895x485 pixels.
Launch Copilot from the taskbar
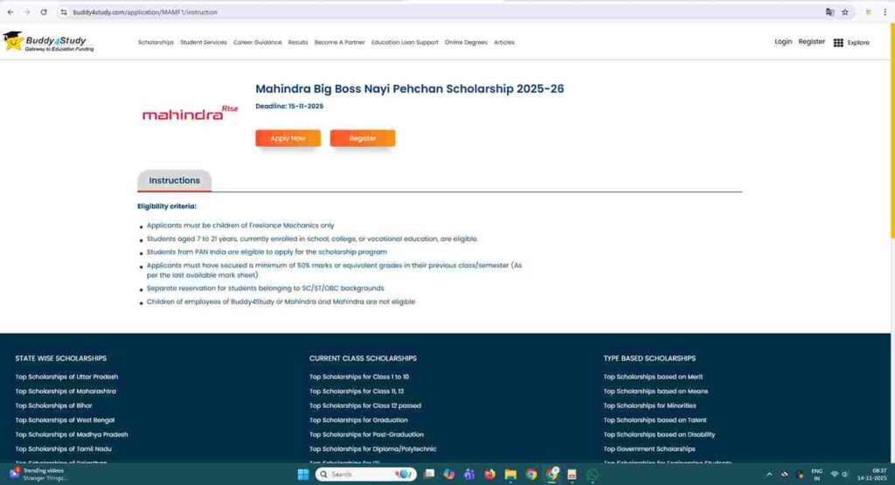[x=449, y=475]
